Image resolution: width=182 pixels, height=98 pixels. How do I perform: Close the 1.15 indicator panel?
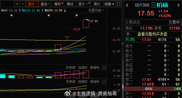[104, 82]
